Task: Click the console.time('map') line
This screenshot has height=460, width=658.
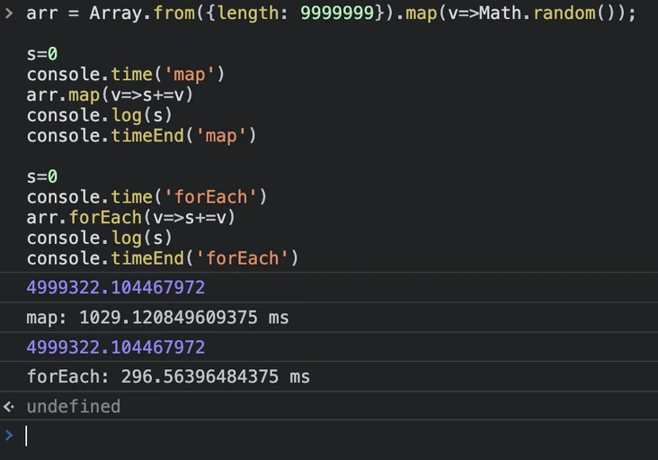Action: point(126,75)
